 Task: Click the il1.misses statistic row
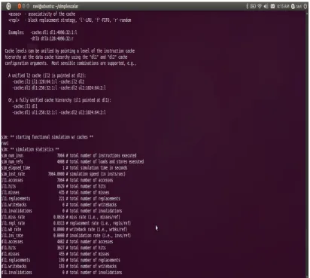pos(55,192)
